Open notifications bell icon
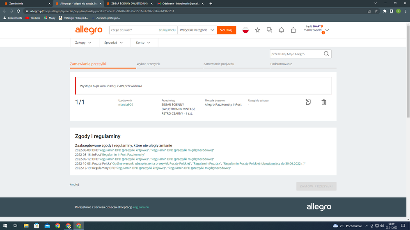 tap(282, 30)
